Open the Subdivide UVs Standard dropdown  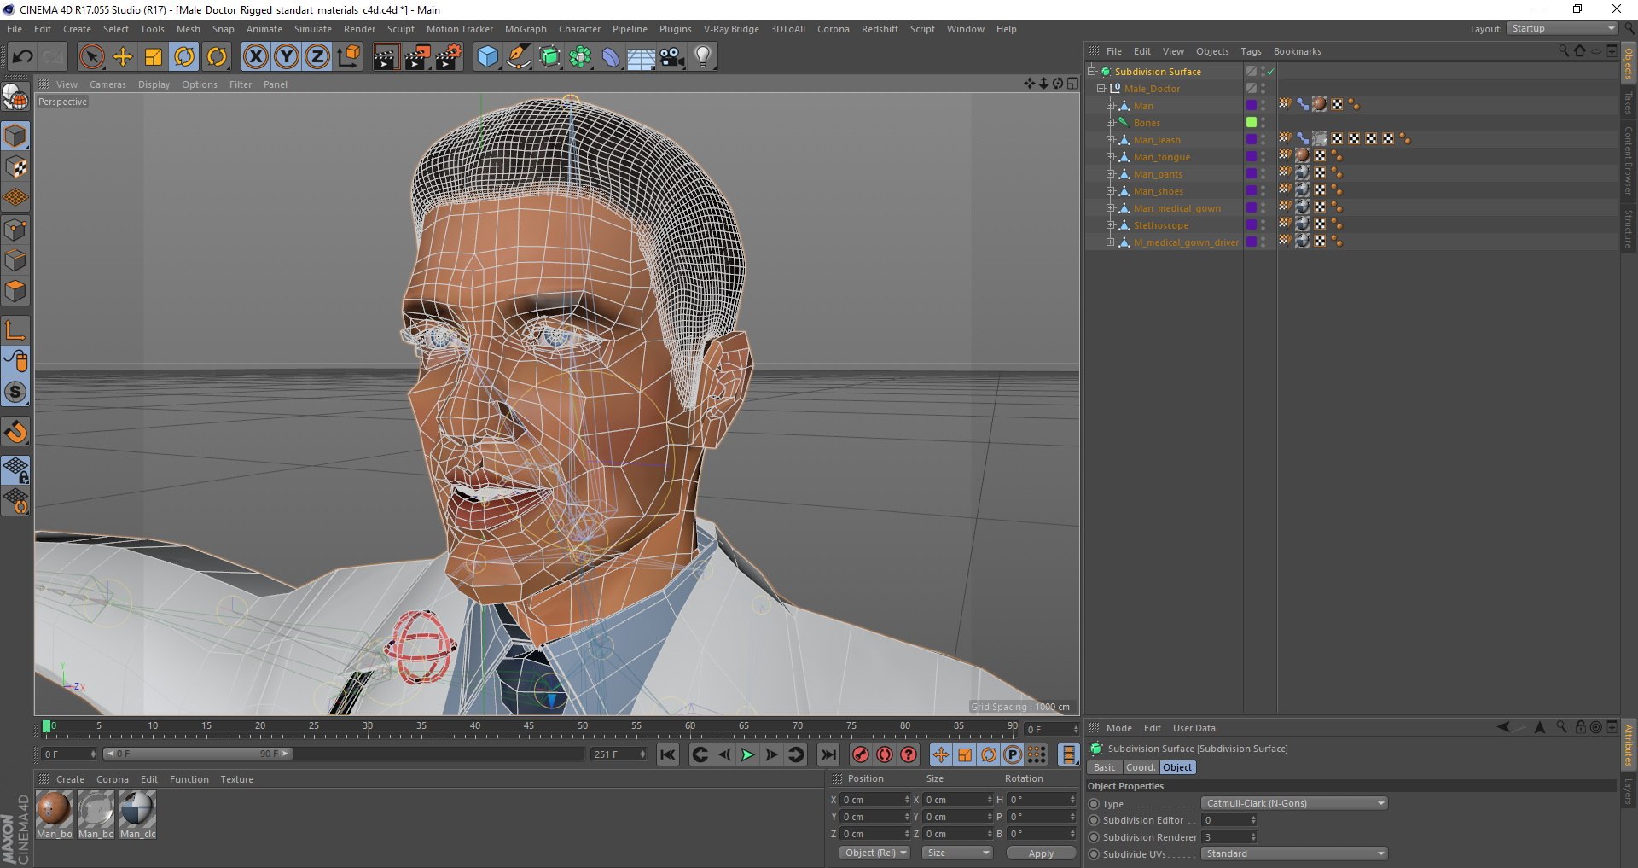[x=1294, y=853]
